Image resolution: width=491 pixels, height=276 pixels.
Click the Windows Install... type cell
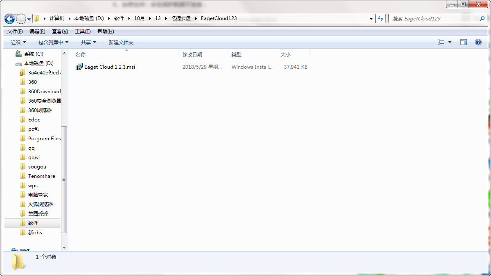(252, 67)
